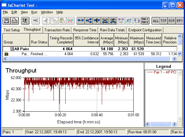
Task: Click the Cut scissors toolbar icon
Action: click(46, 21)
